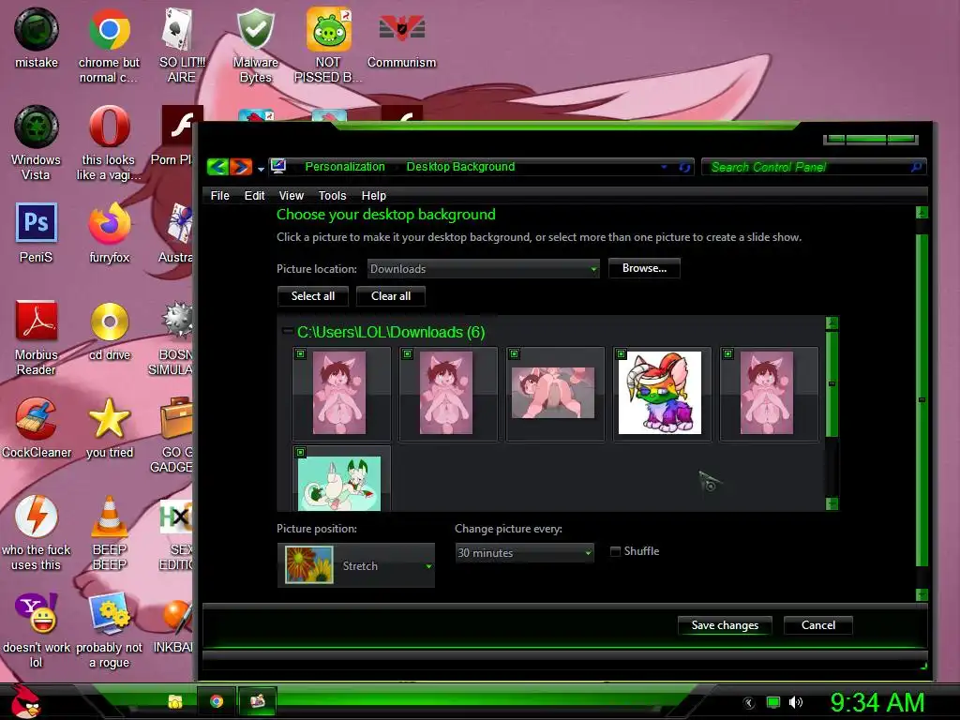The height and width of the screenshot is (720, 960).
Task: Select the furryfox Firefox icon
Action: pyautogui.click(x=109, y=232)
